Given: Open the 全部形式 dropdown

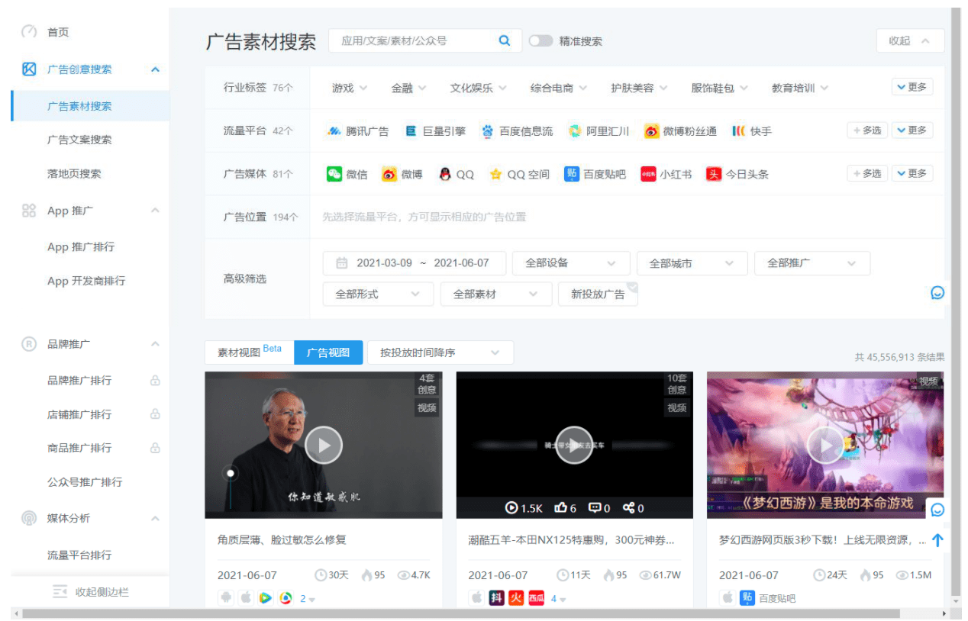Looking at the screenshot, I should [x=378, y=294].
